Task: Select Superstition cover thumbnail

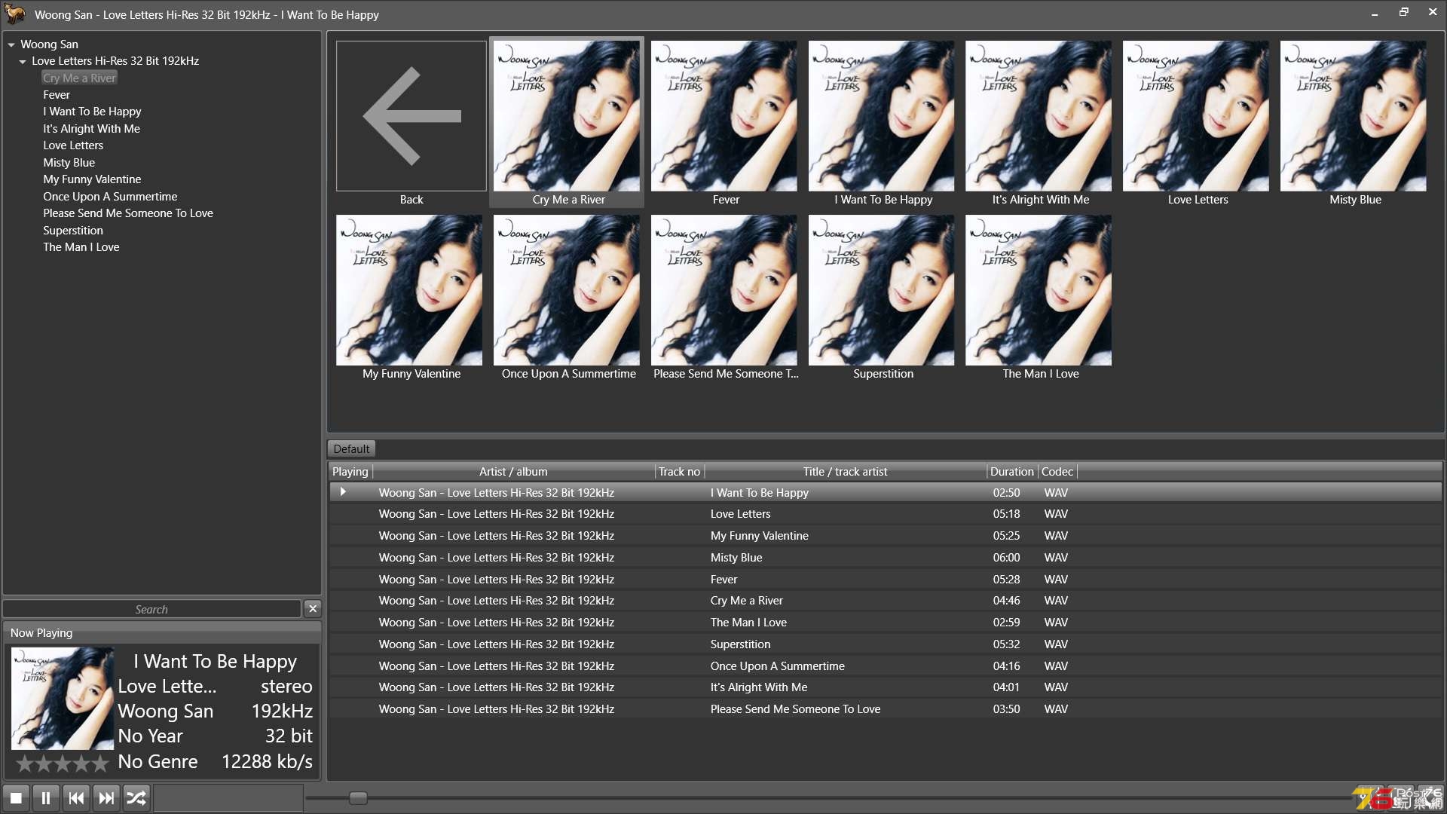Action: click(882, 290)
